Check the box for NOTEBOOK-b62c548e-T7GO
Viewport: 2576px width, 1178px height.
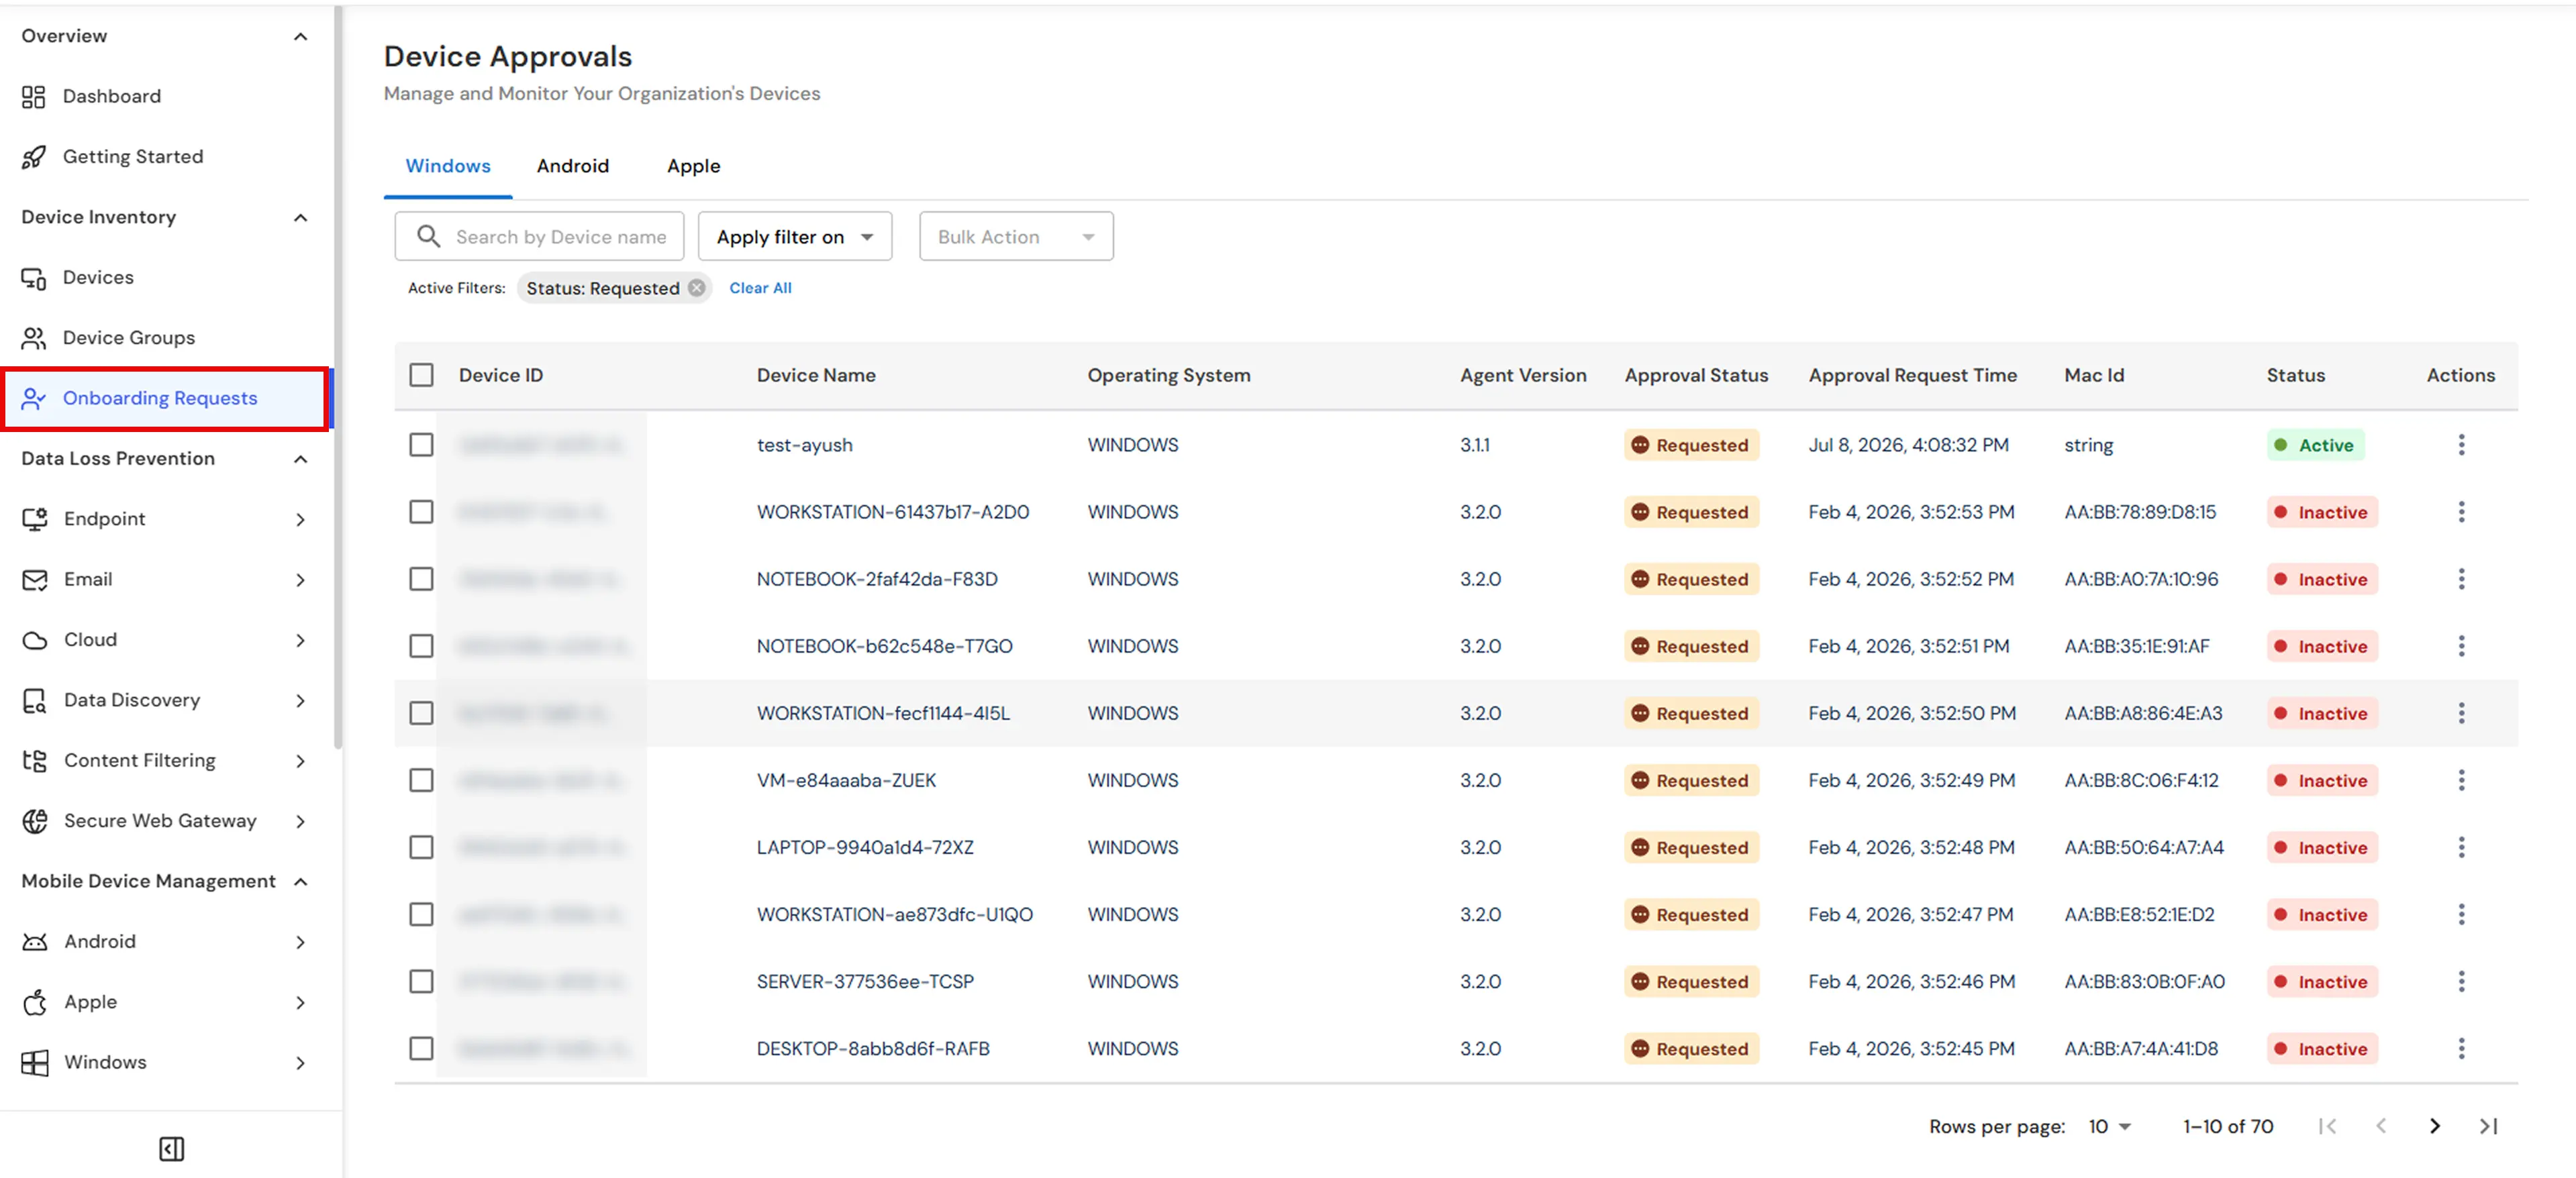coord(421,647)
